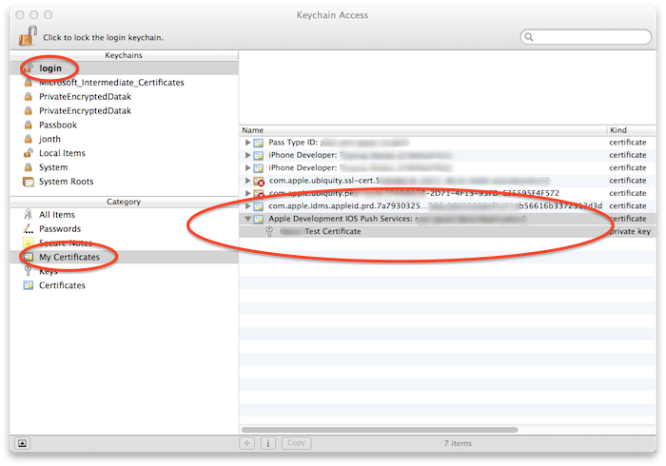Click into the search input field
Viewport: 666px width, 466px height.
tap(586, 37)
